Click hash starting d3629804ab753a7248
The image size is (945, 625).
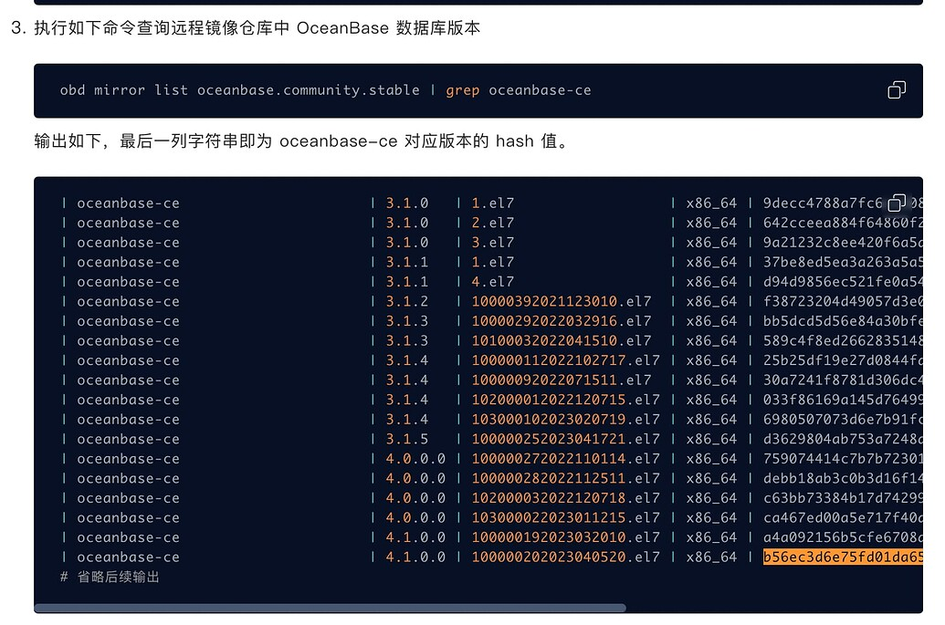843,439
